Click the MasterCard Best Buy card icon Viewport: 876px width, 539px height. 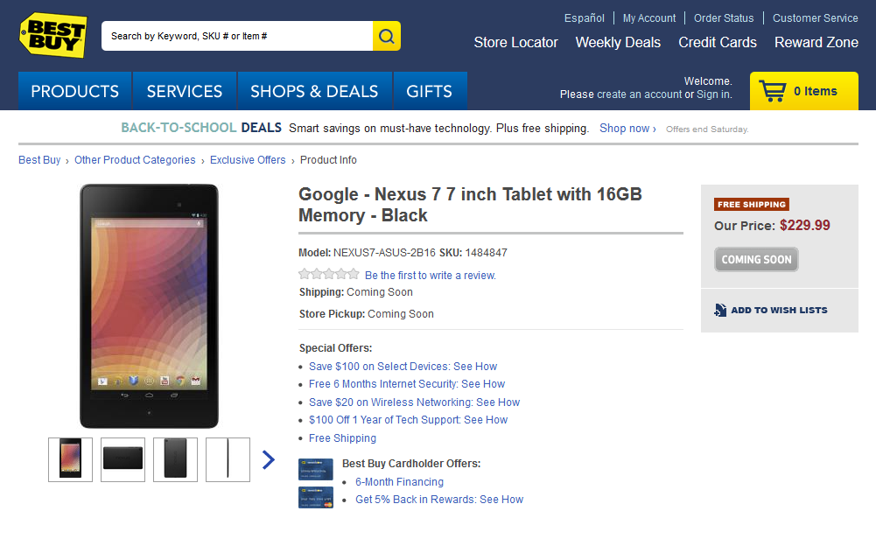[x=315, y=498]
